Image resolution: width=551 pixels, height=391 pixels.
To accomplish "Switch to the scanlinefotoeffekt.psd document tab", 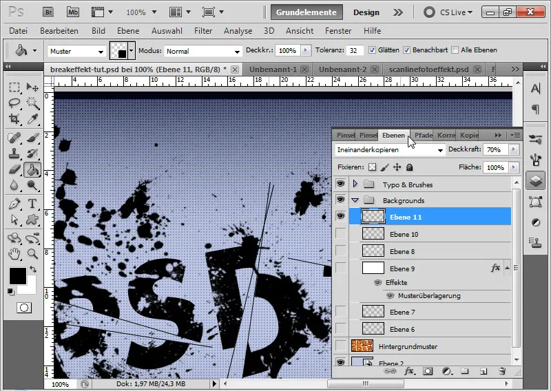I will pos(428,70).
